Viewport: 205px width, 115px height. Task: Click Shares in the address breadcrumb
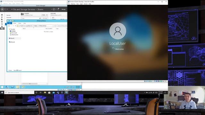pos(36,26)
